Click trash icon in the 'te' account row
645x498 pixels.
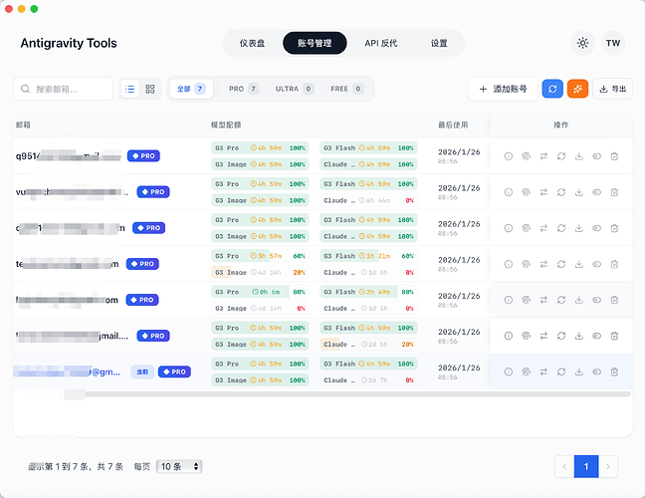[614, 264]
